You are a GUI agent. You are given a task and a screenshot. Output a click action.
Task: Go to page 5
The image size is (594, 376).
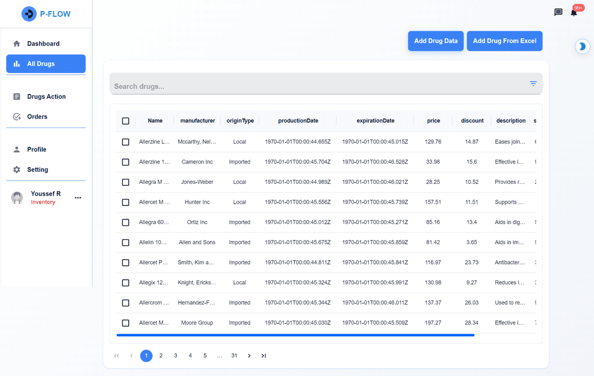[x=205, y=356]
